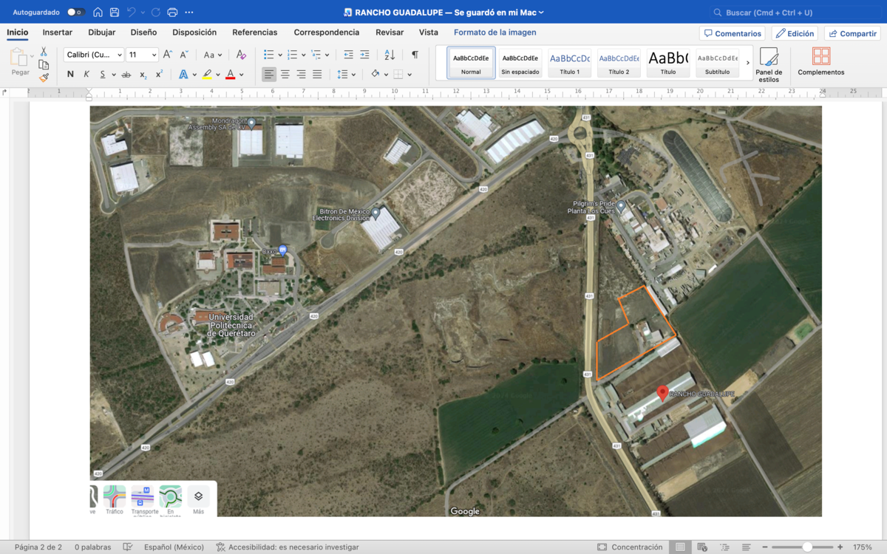This screenshot has width=887, height=554.
Task: Click the sort A-Z icon
Action: coord(390,55)
